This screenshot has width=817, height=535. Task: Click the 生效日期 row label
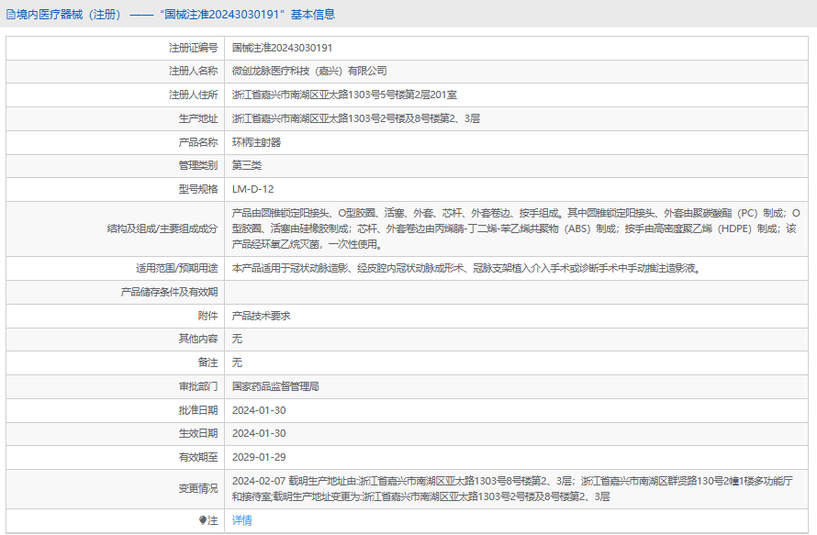coord(197,433)
